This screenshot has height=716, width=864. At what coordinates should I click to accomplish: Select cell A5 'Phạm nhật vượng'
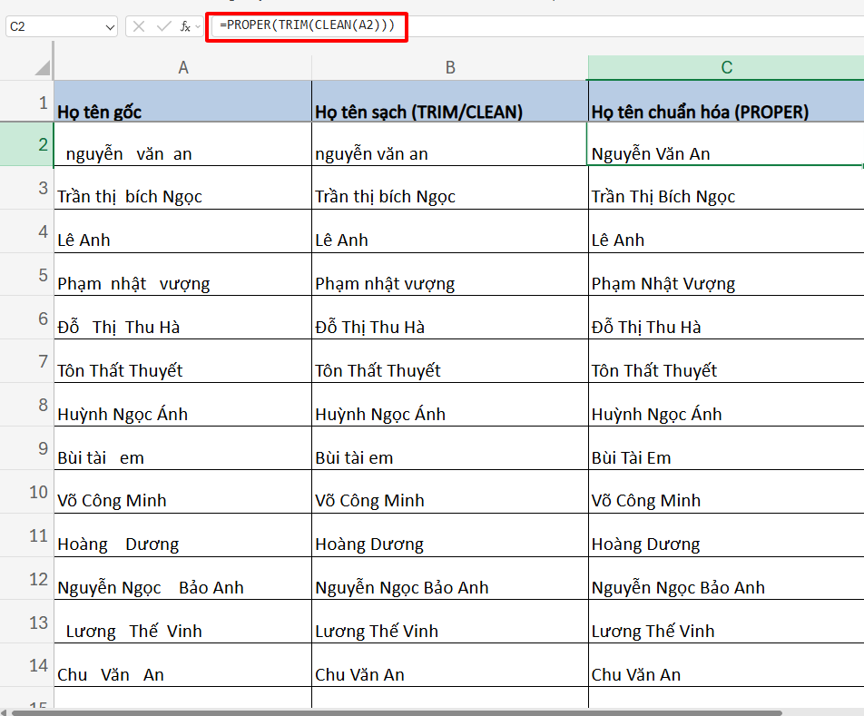click(x=183, y=274)
